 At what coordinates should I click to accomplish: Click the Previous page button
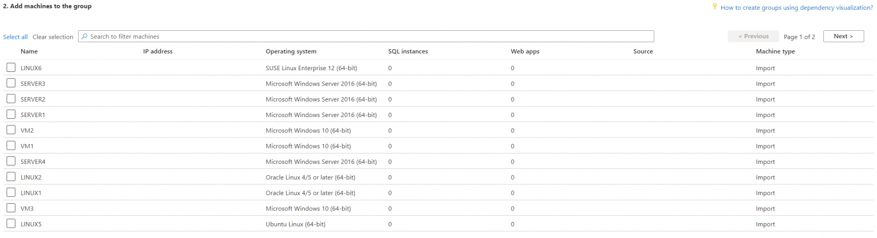coord(753,37)
